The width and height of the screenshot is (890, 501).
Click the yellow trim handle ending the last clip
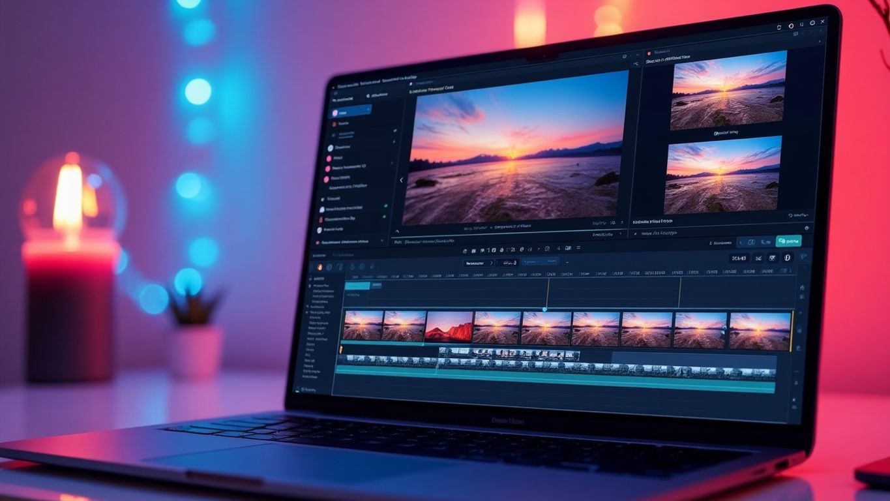pyautogui.click(x=792, y=331)
